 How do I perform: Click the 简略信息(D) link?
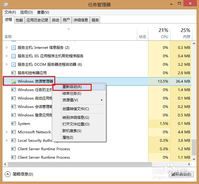tap(23, 174)
